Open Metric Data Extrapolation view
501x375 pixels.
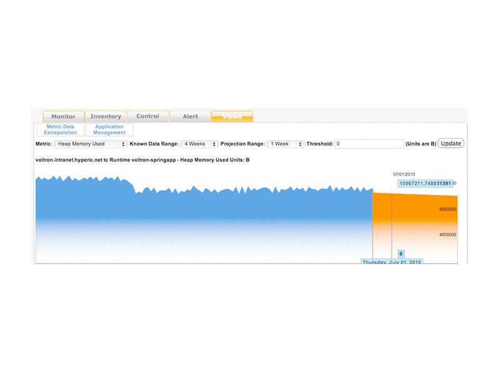tap(60, 129)
